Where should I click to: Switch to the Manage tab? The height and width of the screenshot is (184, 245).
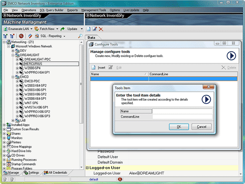tap(11, 173)
